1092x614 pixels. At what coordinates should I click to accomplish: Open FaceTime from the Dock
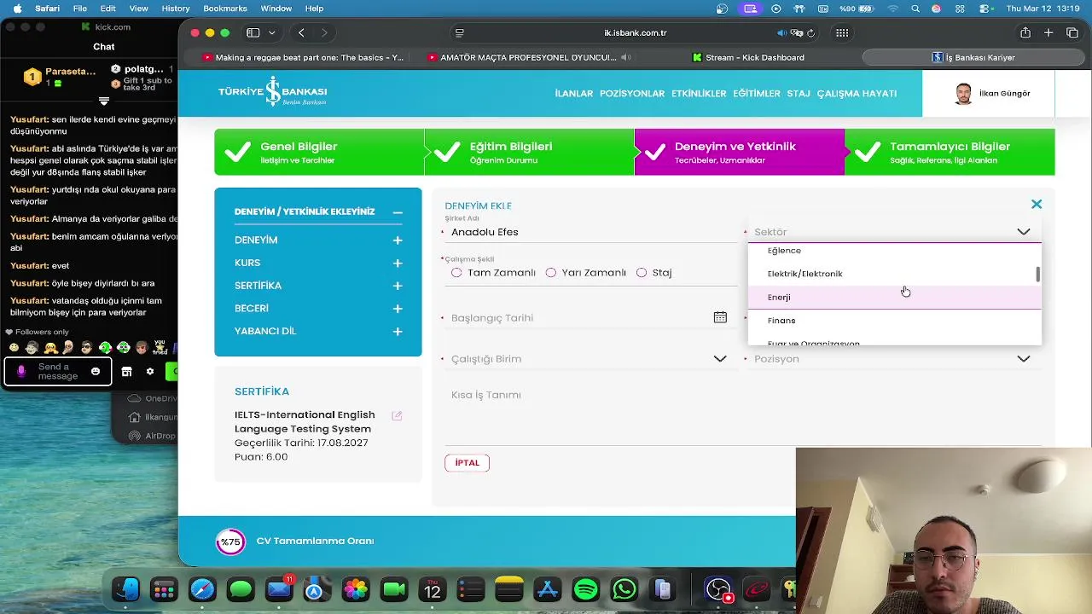coord(394,589)
